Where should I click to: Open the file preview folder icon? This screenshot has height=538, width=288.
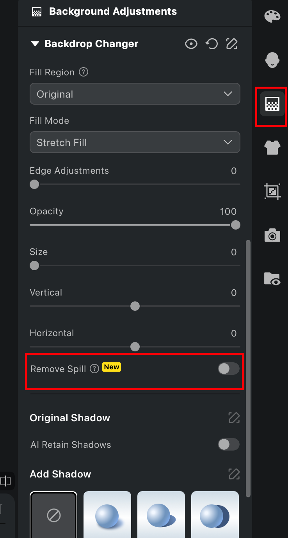click(x=272, y=279)
